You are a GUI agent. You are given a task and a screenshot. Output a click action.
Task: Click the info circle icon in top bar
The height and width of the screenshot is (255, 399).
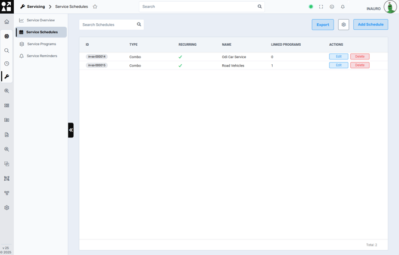332,7
